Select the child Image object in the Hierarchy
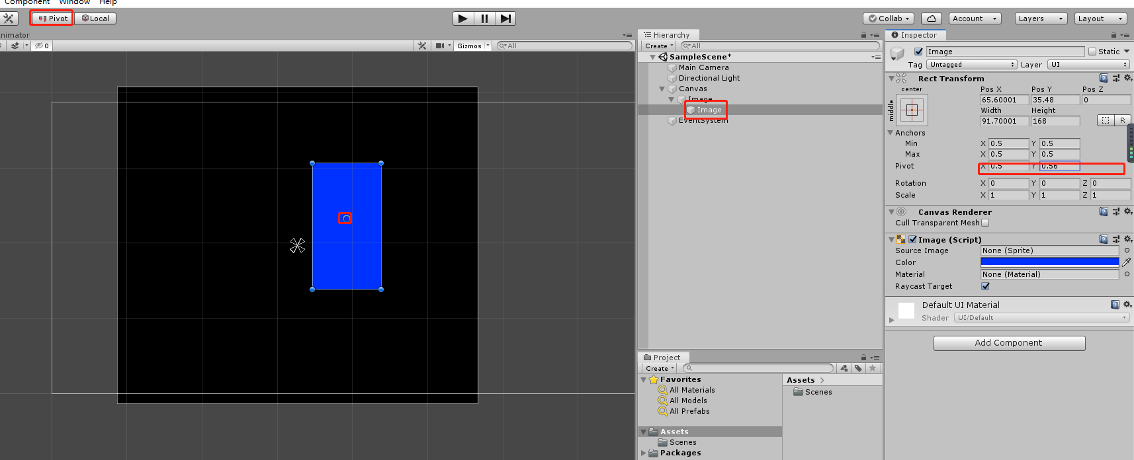The image size is (1134, 460). [x=709, y=110]
